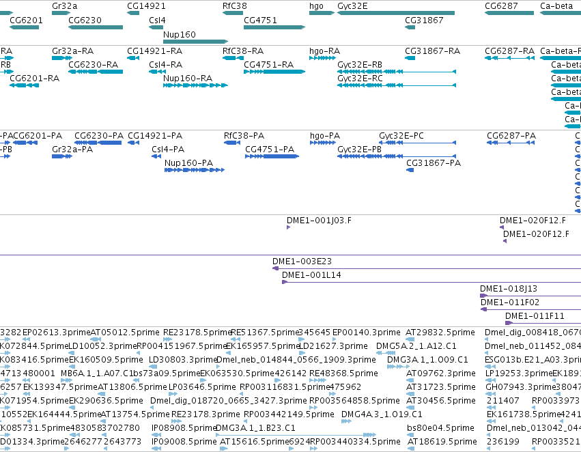The image size is (581, 452).
Task: Click protein hgo-PA label
Action: 324,136
